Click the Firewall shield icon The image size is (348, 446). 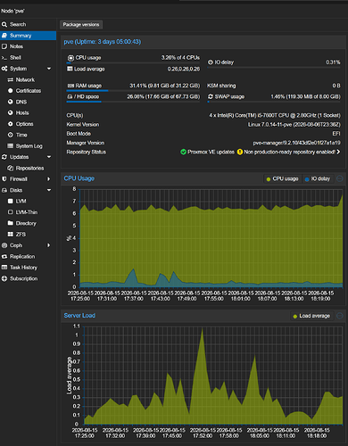4,179
